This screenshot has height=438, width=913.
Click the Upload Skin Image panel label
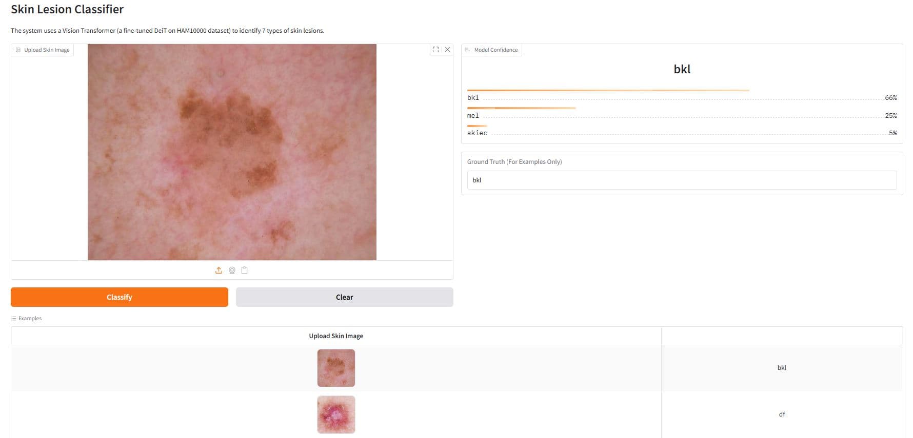click(43, 50)
